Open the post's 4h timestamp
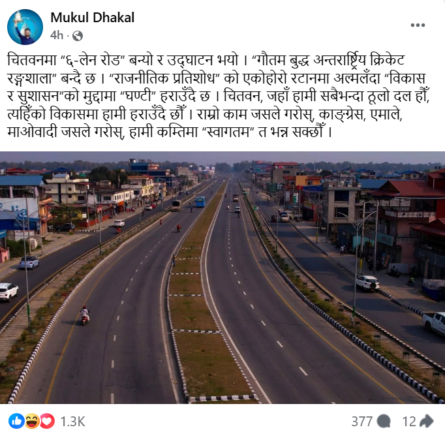 pyautogui.click(x=57, y=35)
